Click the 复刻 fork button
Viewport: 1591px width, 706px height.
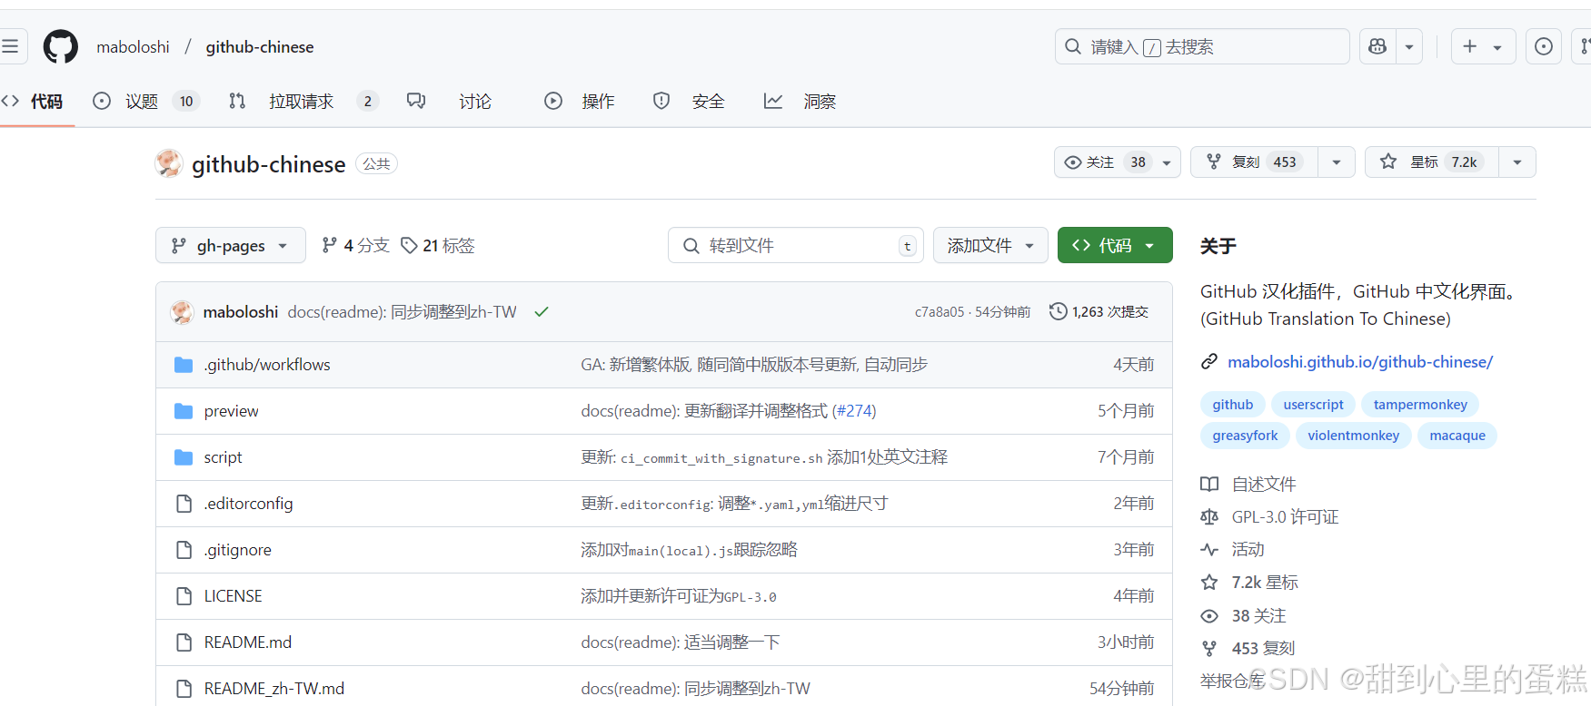(1255, 162)
